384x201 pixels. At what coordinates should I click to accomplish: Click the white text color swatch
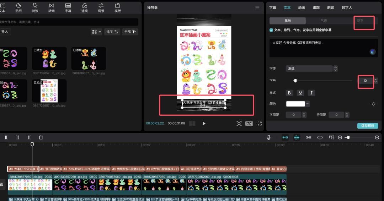[x=295, y=104]
